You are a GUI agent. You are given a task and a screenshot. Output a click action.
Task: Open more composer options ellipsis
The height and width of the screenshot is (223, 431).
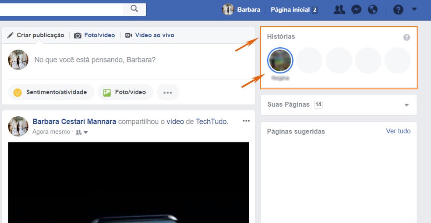click(168, 92)
